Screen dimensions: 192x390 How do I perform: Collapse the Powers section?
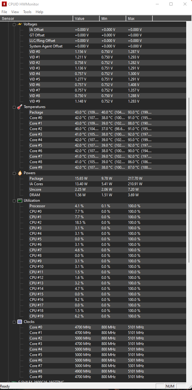14,173
